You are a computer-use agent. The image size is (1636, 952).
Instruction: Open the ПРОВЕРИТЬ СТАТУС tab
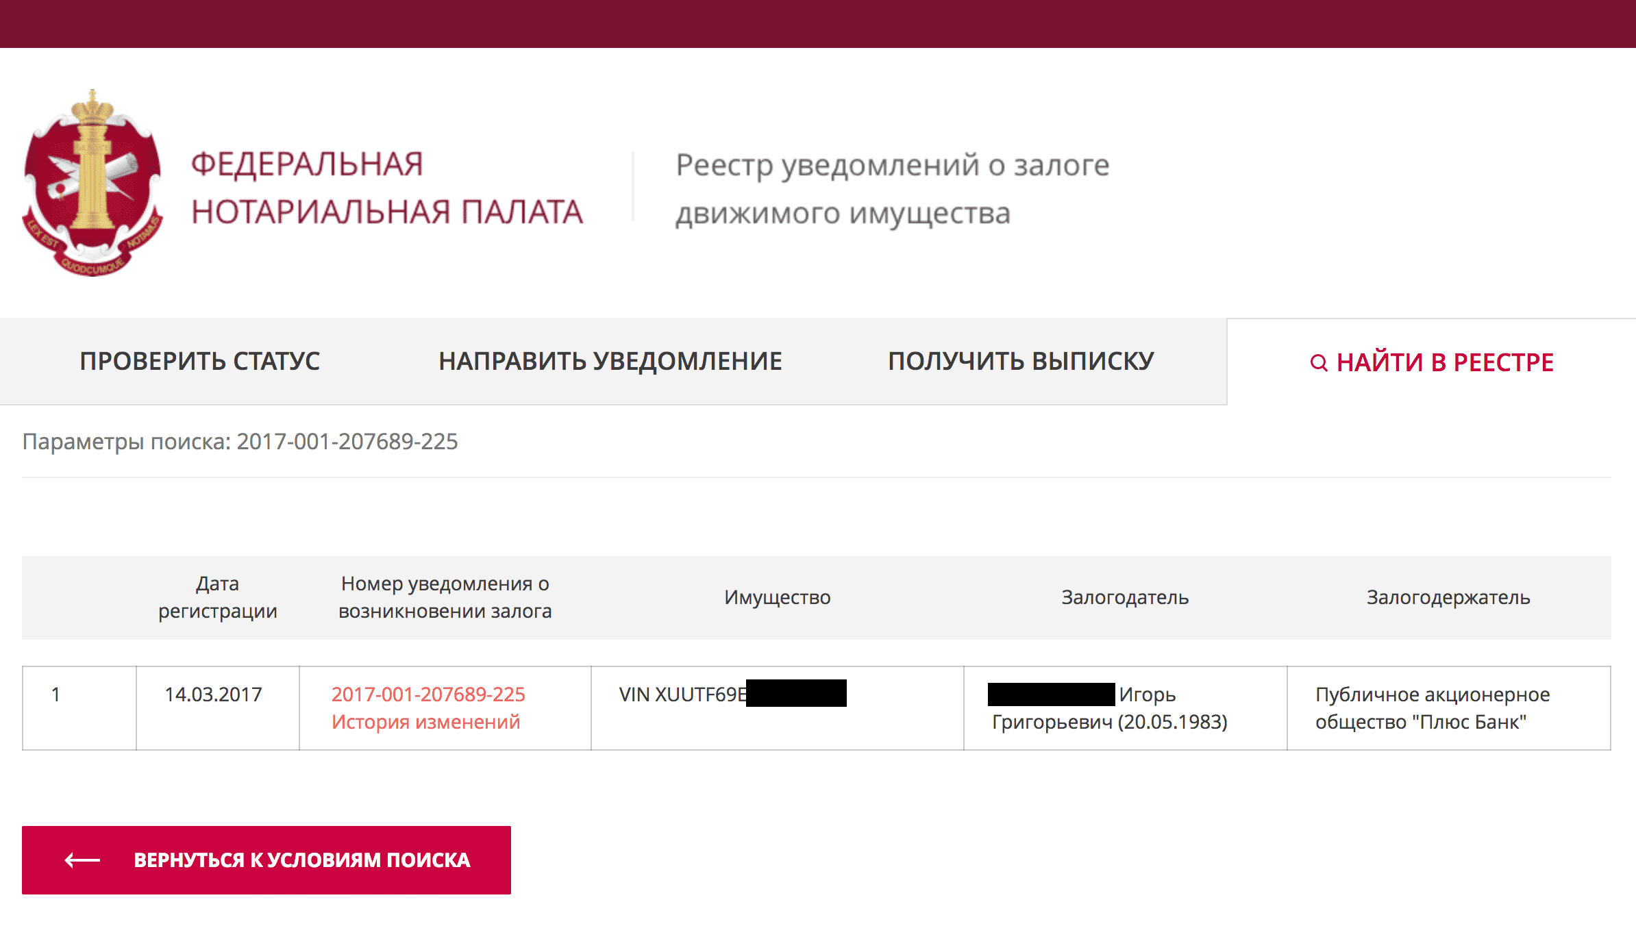coord(199,361)
